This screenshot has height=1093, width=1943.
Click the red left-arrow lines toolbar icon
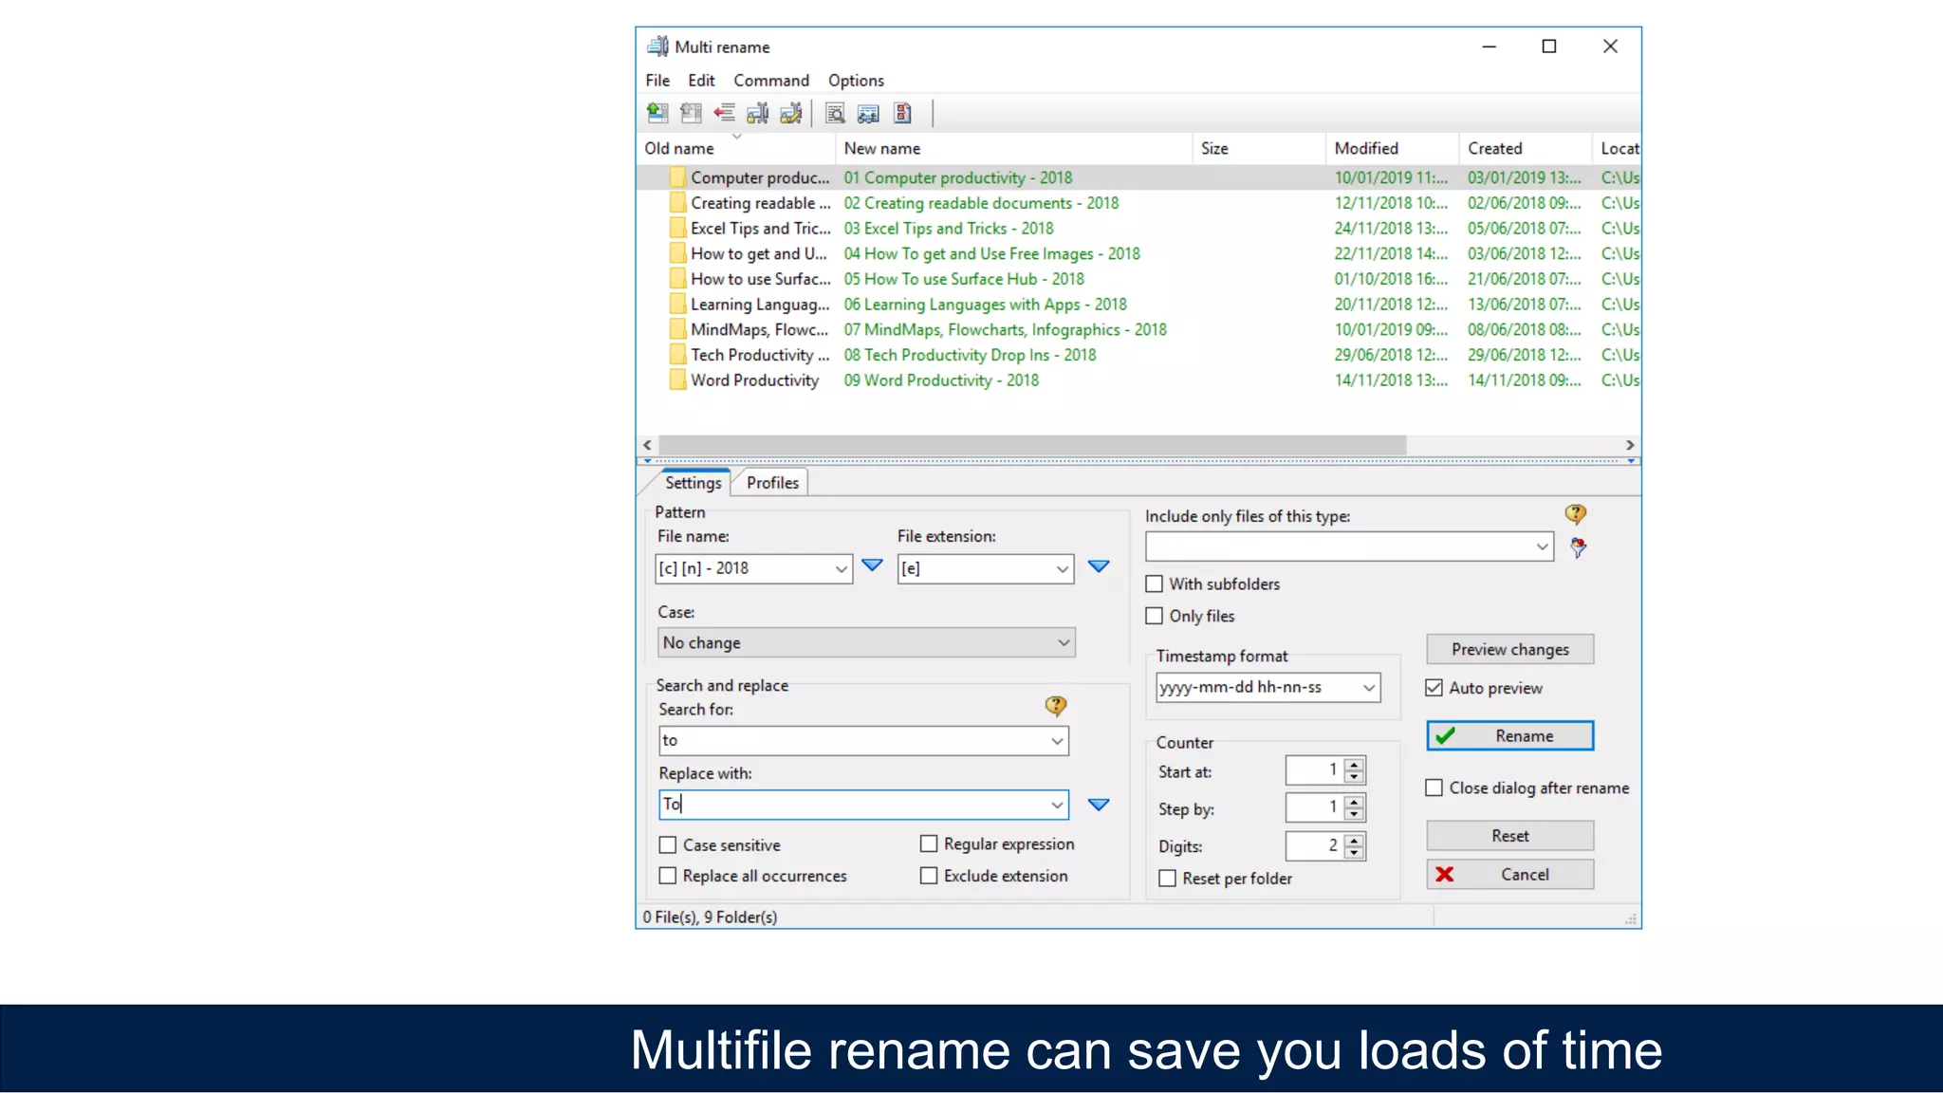(725, 114)
